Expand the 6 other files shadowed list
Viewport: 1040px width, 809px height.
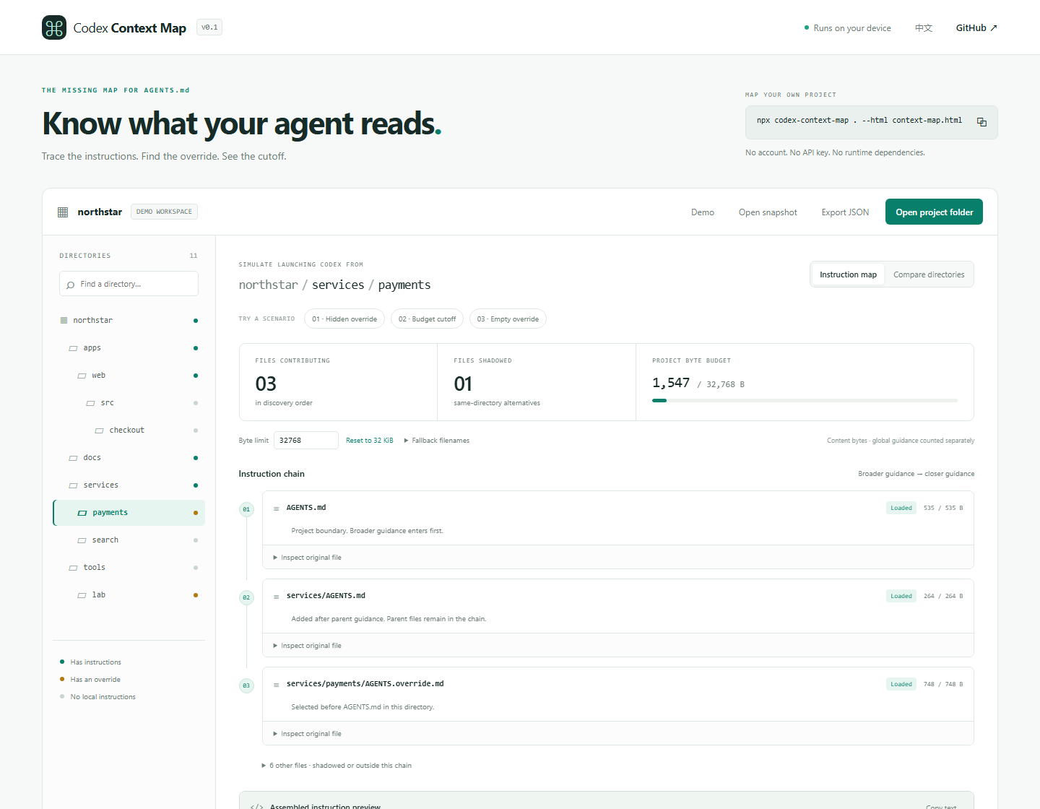(x=337, y=766)
